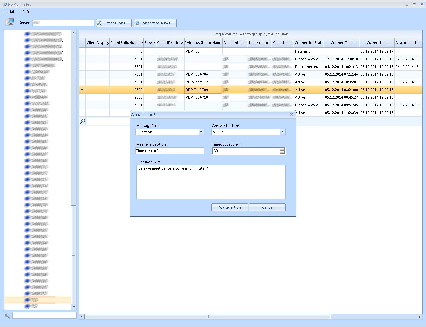Select the RDP-Tcp#706 session cell
Image resolution: width=426 pixels, height=327 pixels.
pyautogui.click(x=203, y=74)
